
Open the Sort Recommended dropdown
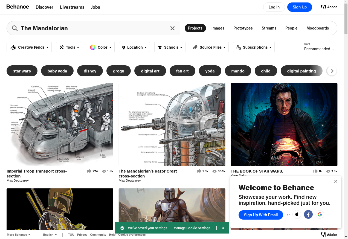coord(319,49)
